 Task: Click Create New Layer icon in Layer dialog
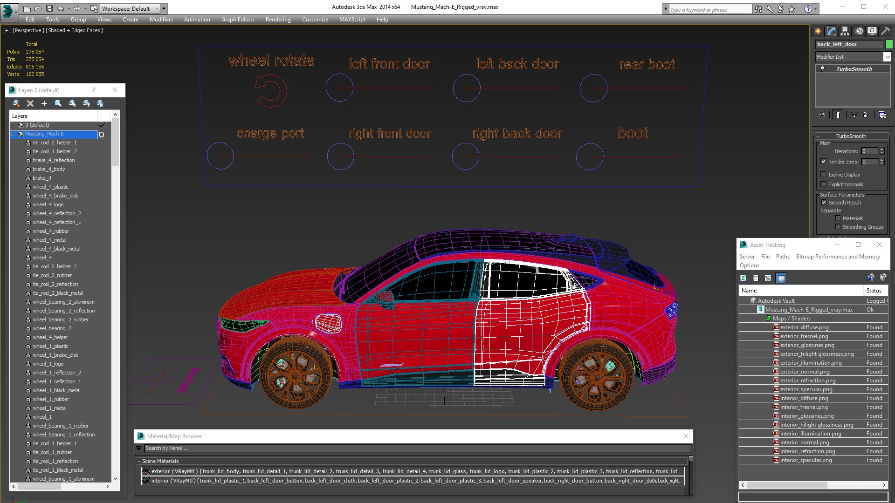click(x=16, y=103)
